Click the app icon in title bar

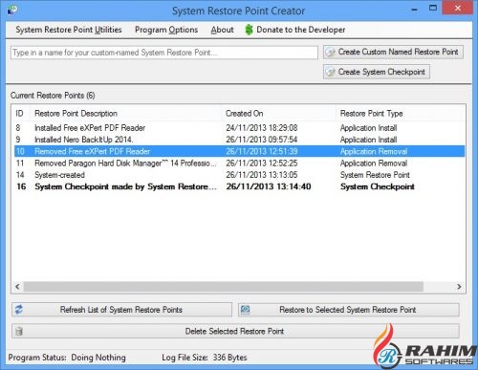[12, 10]
